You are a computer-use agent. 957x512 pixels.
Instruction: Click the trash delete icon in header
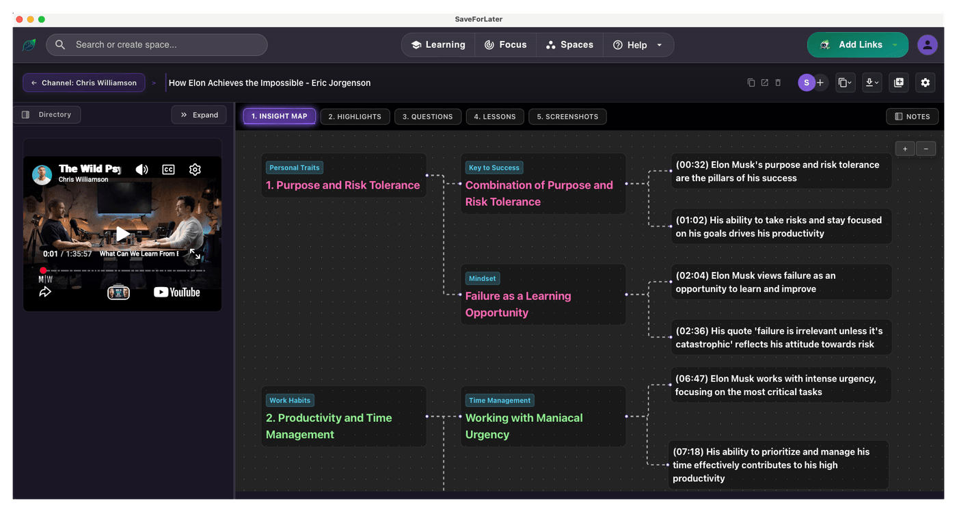coord(778,83)
